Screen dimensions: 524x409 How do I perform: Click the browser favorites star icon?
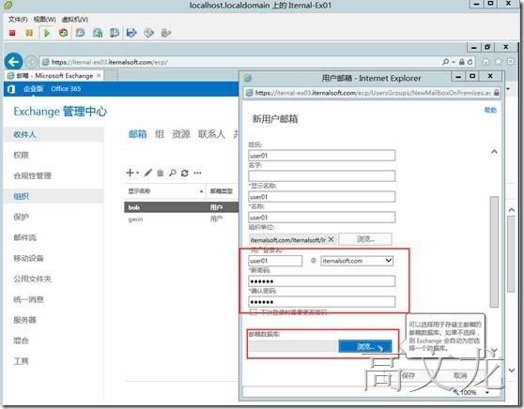499,62
